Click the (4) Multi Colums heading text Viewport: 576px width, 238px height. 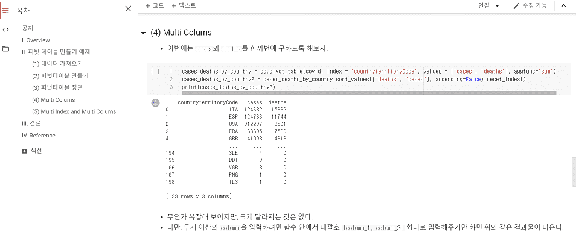(181, 33)
